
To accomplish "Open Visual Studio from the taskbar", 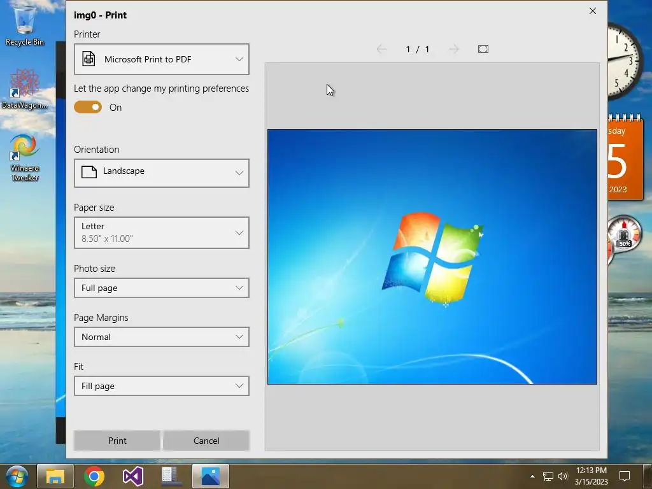I will tap(132, 476).
